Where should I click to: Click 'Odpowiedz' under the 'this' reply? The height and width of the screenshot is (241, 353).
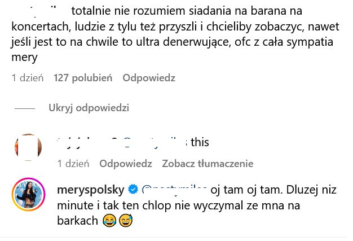(126, 164)
